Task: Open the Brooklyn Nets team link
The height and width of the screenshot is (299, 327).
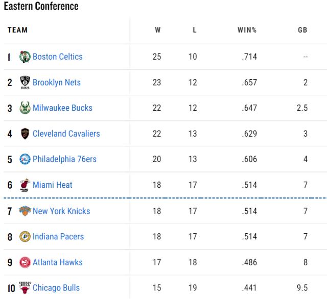Action: click(x=57, y=83)
